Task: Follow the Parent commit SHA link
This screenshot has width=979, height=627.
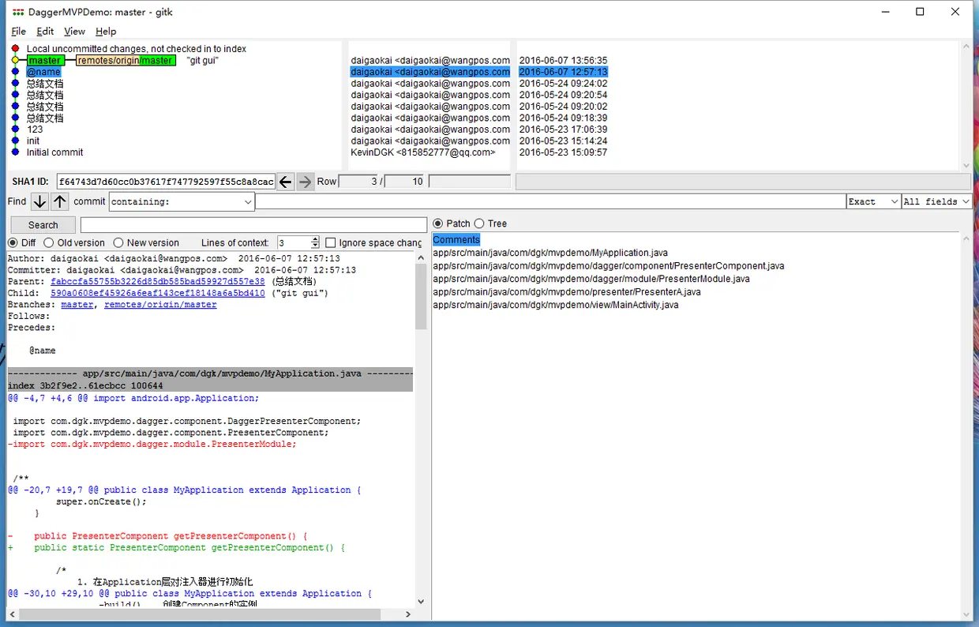Action: tap(158, 281)
